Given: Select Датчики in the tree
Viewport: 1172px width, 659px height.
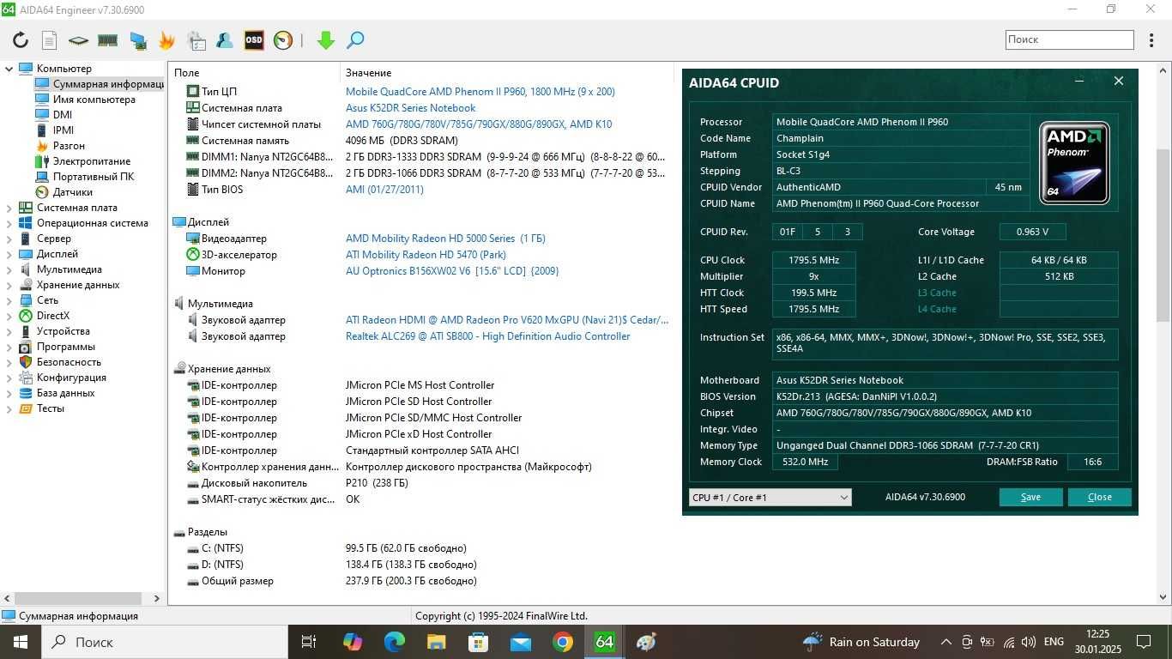Looking at the screenshot, I should pyautogui.click(x=73, y=192).
